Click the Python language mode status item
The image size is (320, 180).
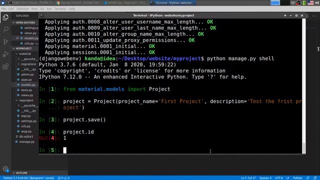point(298,178)
